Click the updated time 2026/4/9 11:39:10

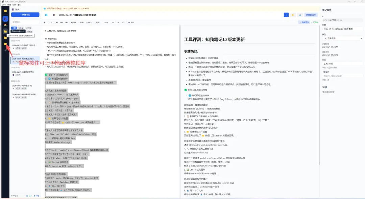click(x=330, y=55)
